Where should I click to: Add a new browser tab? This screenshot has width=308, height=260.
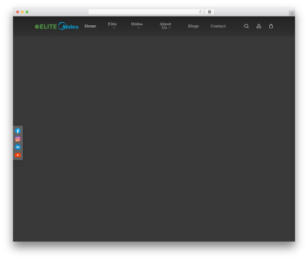[292, 14]
